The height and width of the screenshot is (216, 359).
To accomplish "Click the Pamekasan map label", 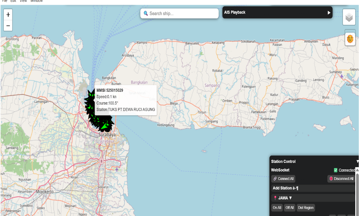I will coord(259,112).
